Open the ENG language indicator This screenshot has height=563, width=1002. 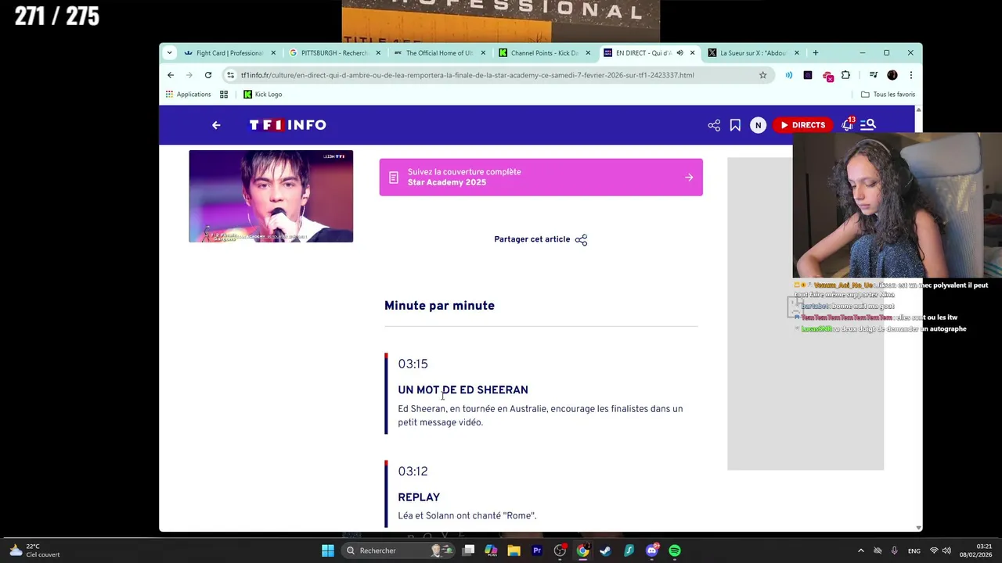click(914, 551)
